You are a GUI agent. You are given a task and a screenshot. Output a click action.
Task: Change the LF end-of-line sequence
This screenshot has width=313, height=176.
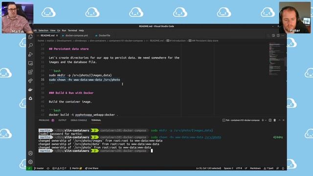246,168
